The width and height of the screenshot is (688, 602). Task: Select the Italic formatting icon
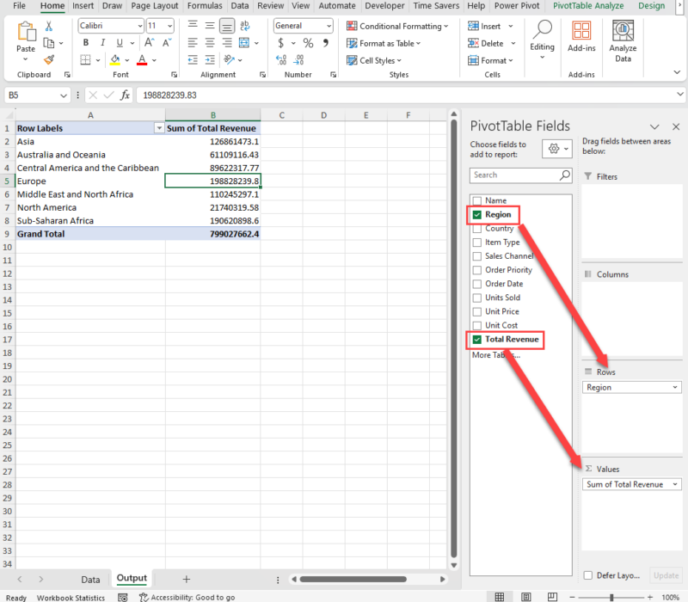pos(102,42)
